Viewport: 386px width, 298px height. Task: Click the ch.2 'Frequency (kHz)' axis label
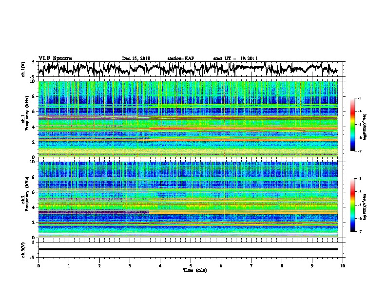coord(27,194)
